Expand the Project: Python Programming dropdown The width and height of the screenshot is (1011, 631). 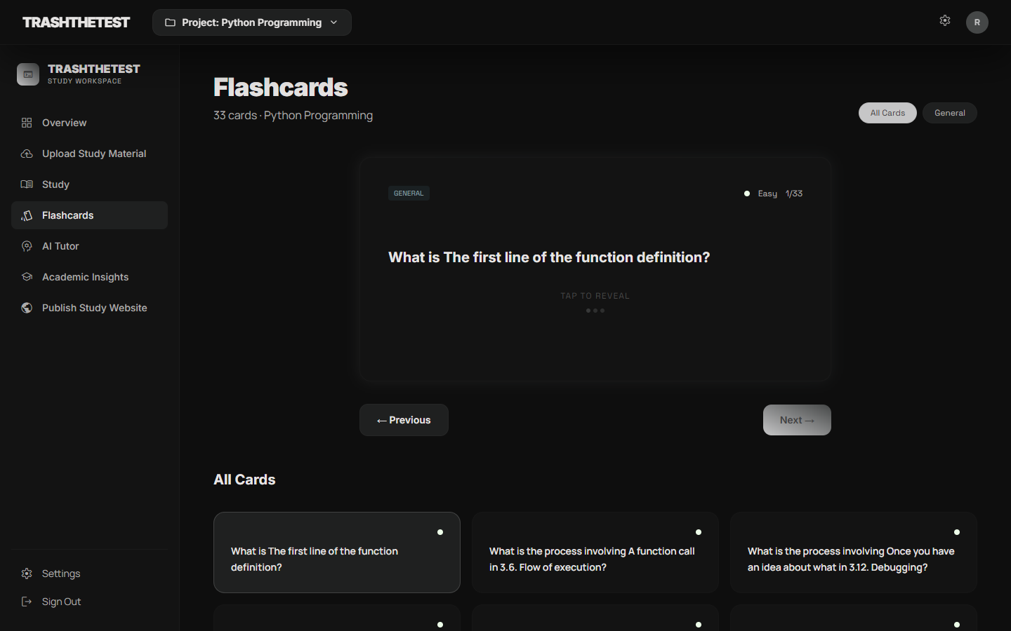coord(252,22)
